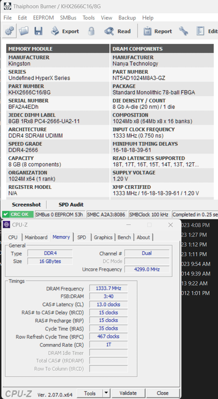Click the wrench tools icon in toolbar
The height and width of the screenshot is (399, 218).
184,31
